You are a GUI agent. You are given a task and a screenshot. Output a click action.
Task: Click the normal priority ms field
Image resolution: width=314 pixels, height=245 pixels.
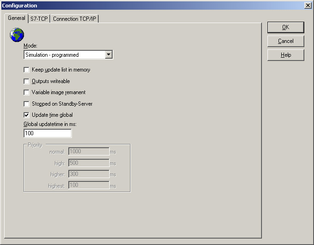point(89,151)
